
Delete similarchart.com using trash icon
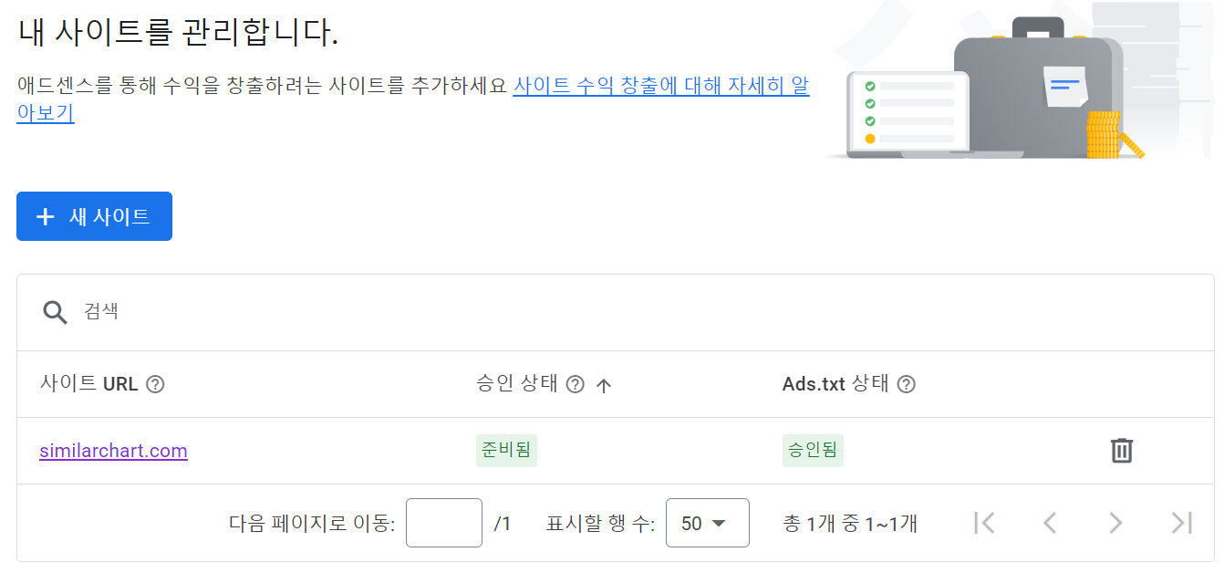(1122, 451)
